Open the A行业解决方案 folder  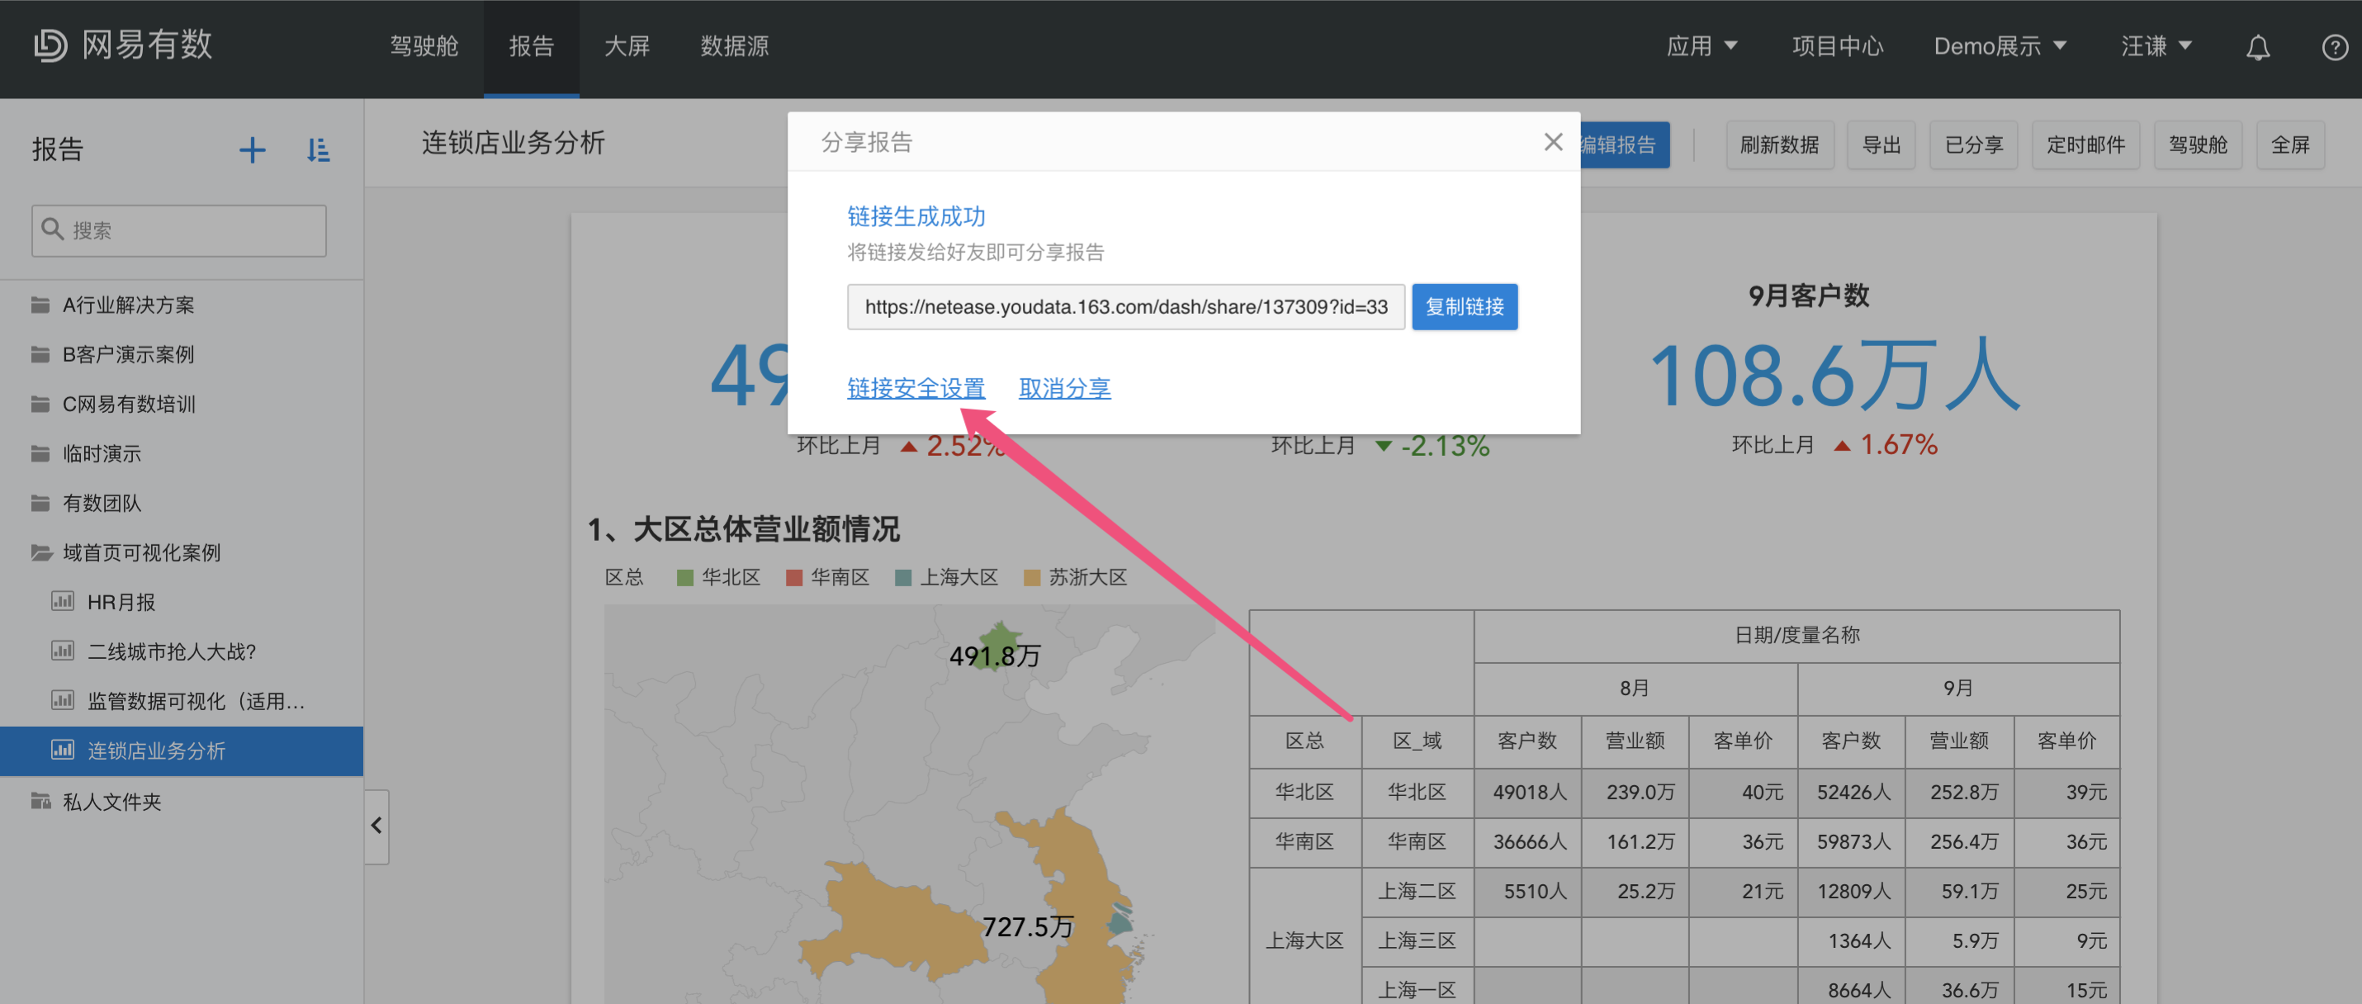tap(182, 305)
